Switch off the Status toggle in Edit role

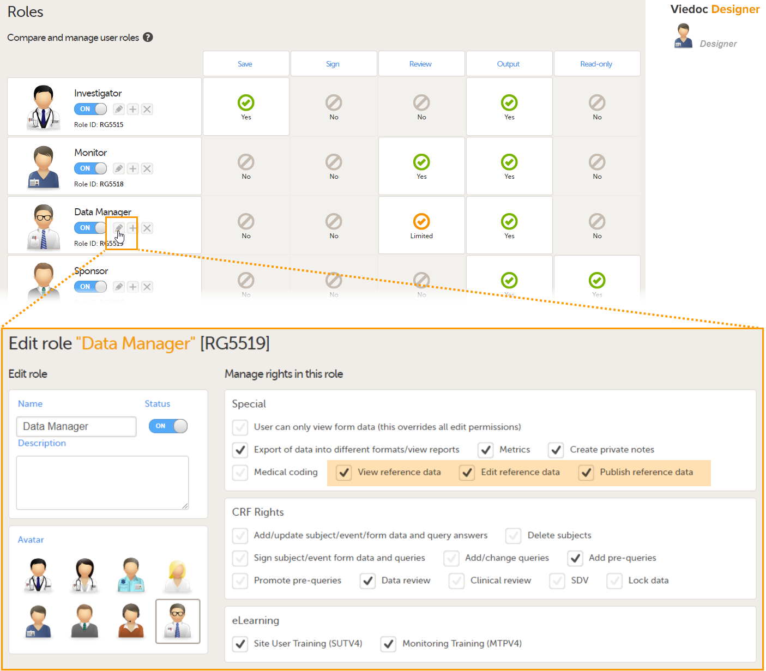[x=168, y=426]
